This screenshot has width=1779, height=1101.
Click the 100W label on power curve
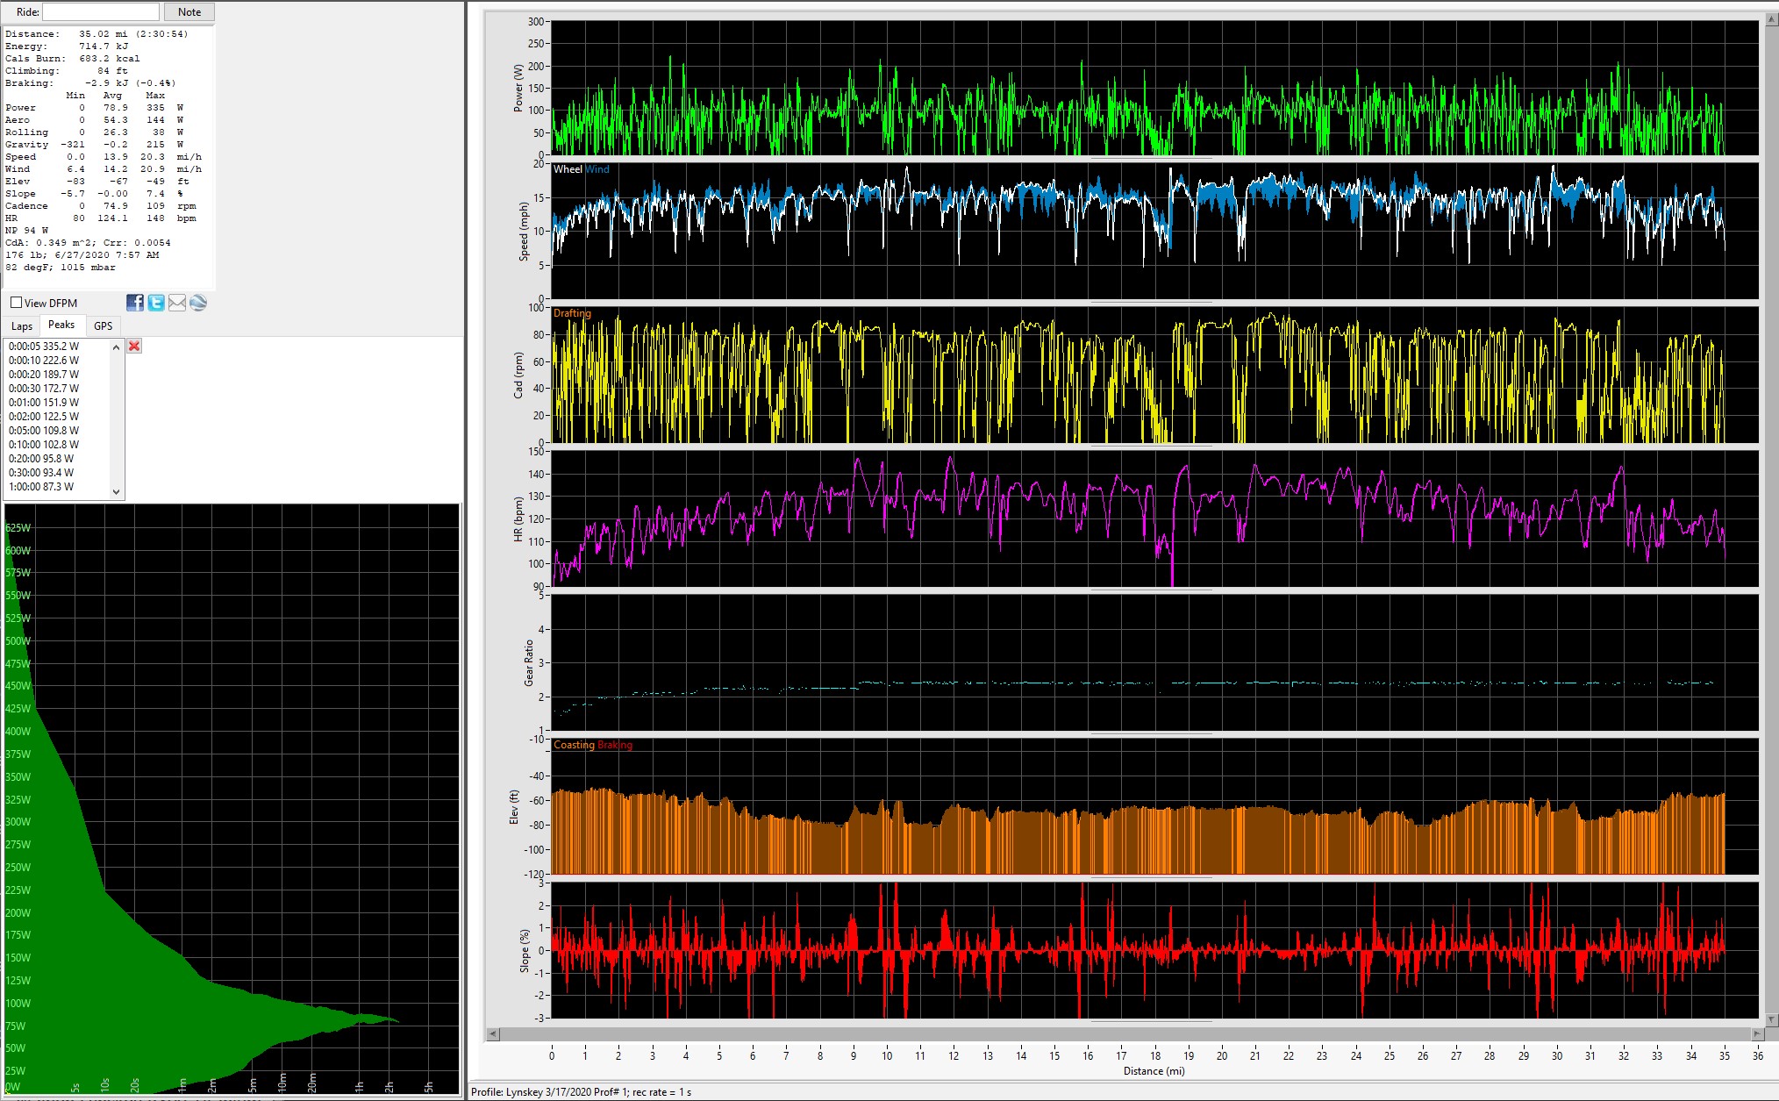(18, 1004)
